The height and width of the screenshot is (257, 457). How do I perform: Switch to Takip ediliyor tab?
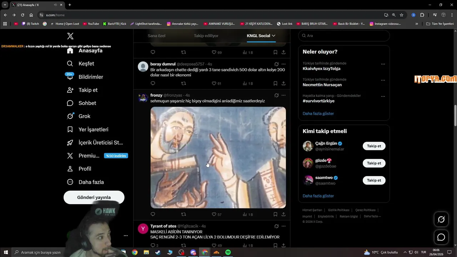point(206,36)
